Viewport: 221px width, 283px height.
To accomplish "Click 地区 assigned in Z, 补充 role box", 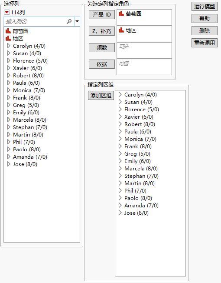I will coord(127,30).
